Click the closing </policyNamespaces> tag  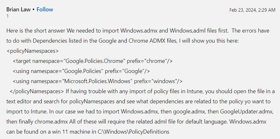(x=37, y=91)
